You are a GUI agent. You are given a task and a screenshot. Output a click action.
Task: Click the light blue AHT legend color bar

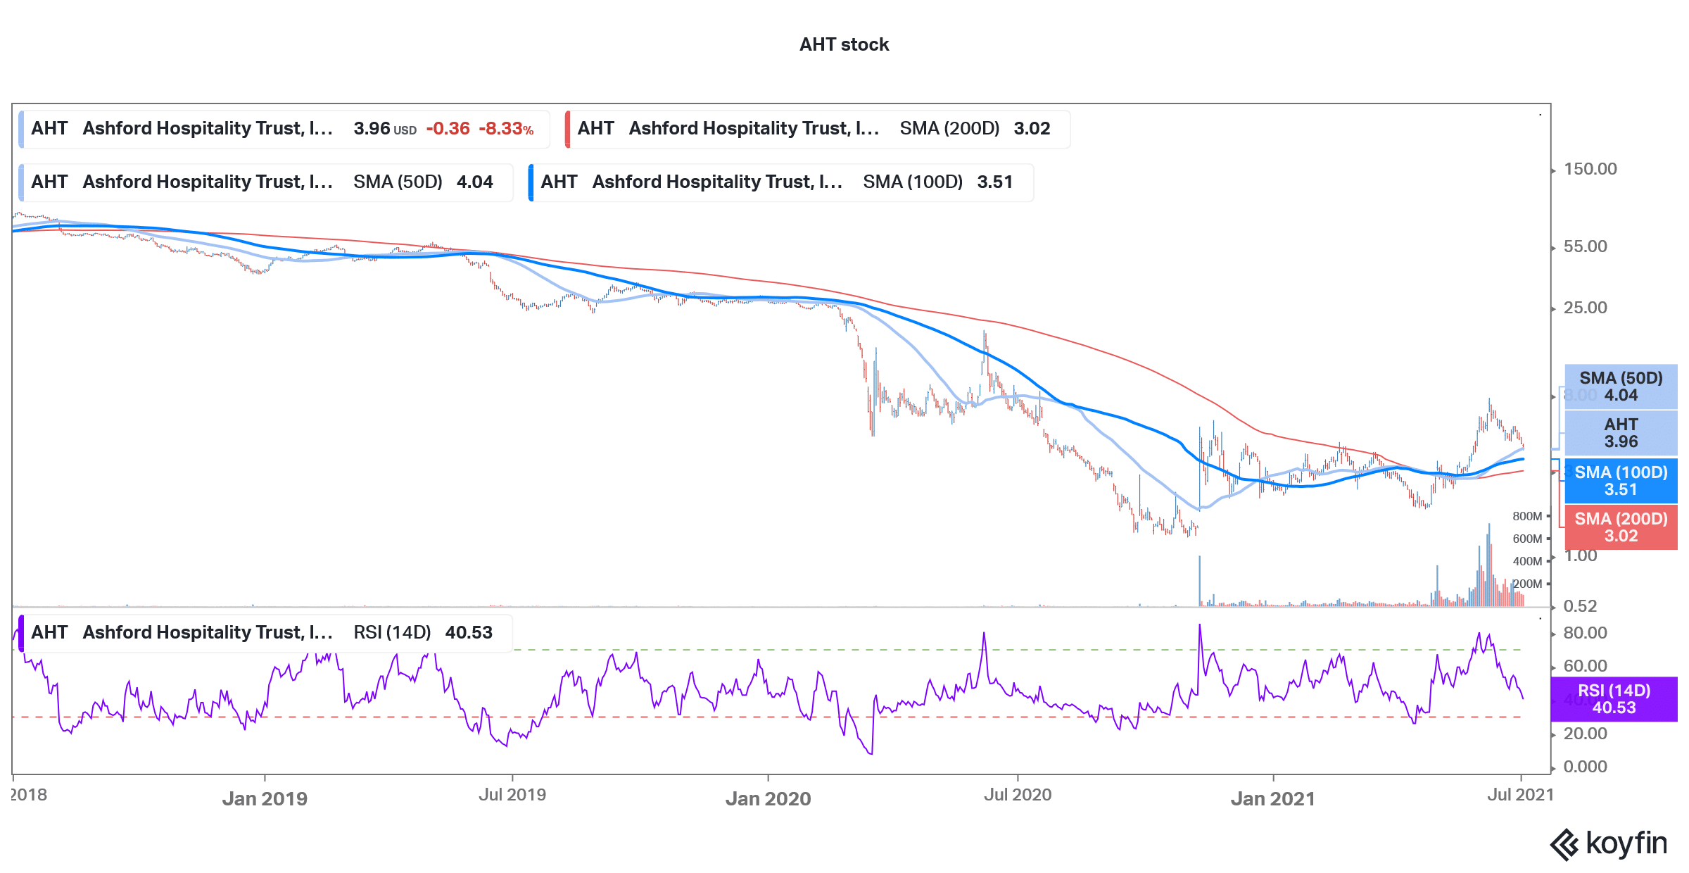pos(21,129)
